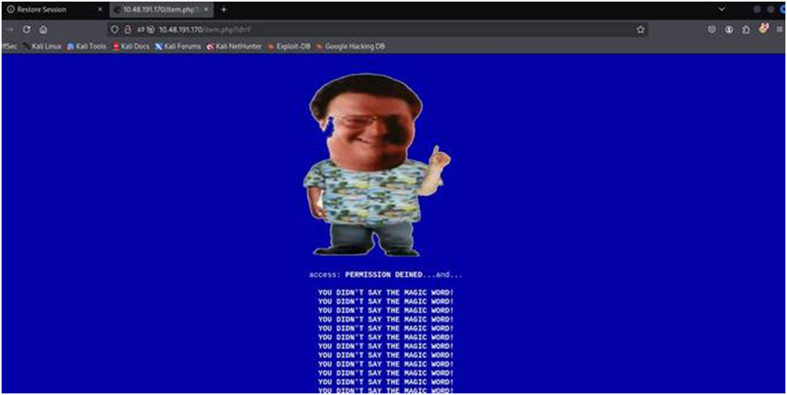The image size is (787, 395).
Task: Open the Kali Forums bookmark
Action: (178, 47)
